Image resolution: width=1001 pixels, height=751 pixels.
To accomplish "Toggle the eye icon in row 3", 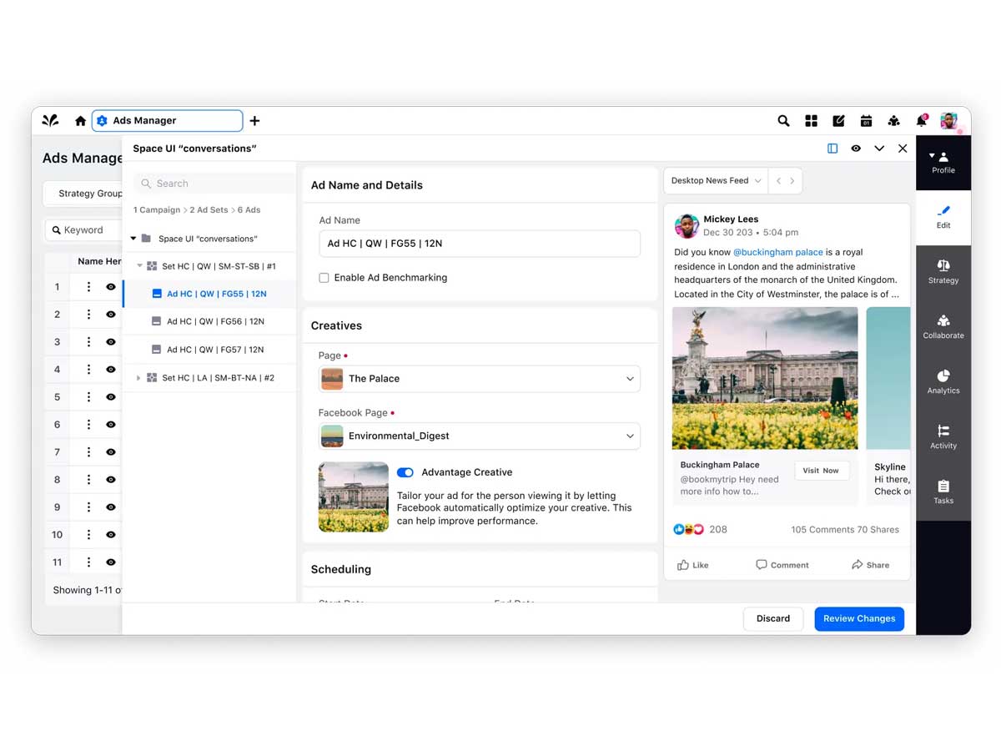I will (111, 342).
